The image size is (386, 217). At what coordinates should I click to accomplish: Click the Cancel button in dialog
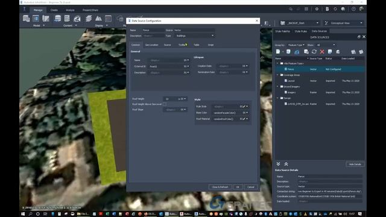coord(251,187)
